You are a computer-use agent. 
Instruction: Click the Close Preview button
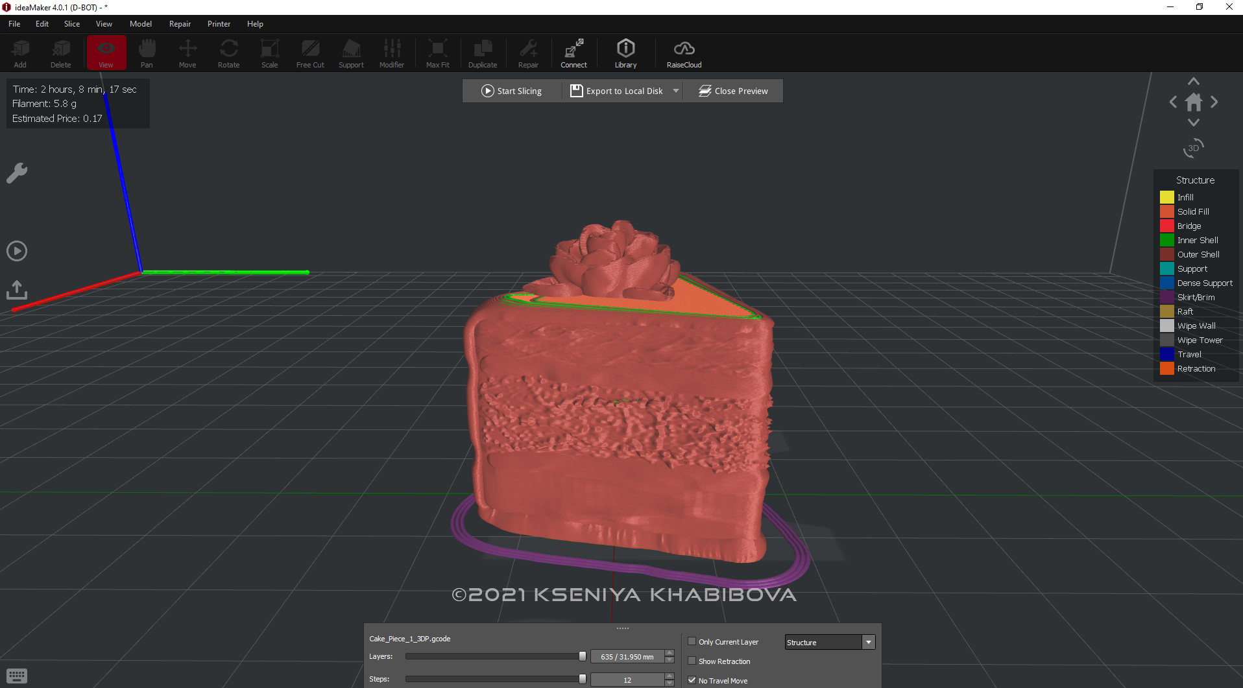coord(733,90)
